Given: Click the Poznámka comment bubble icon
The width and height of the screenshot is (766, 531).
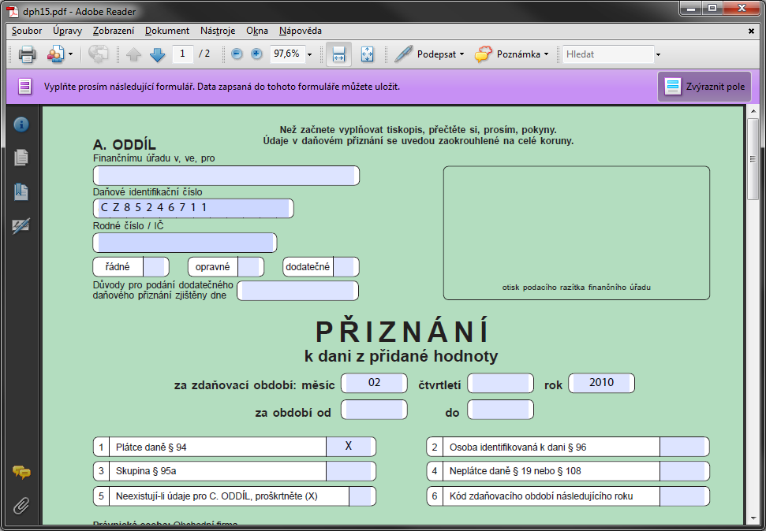Looking at the screenshot, I should click(483, 54).
